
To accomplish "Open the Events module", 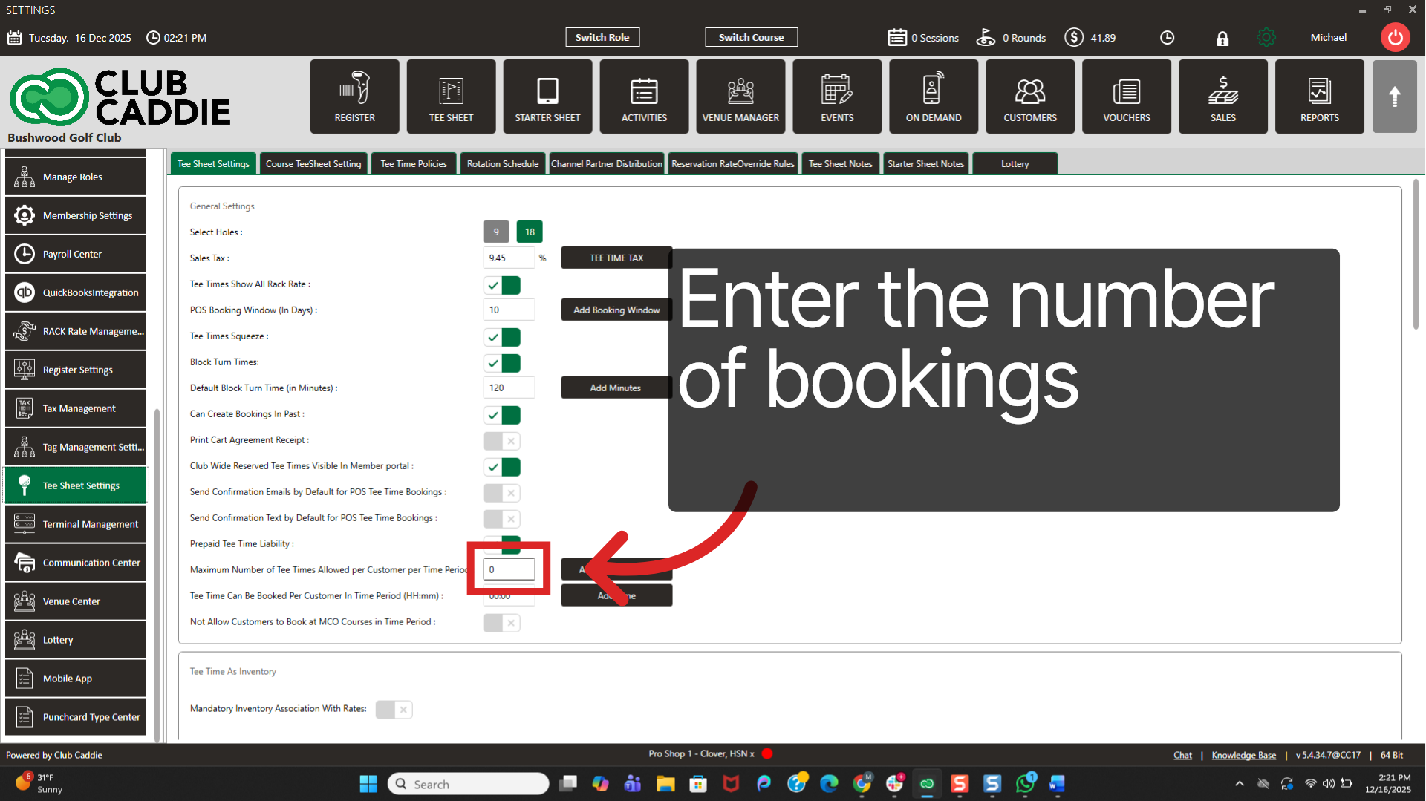I will (836, 96).
